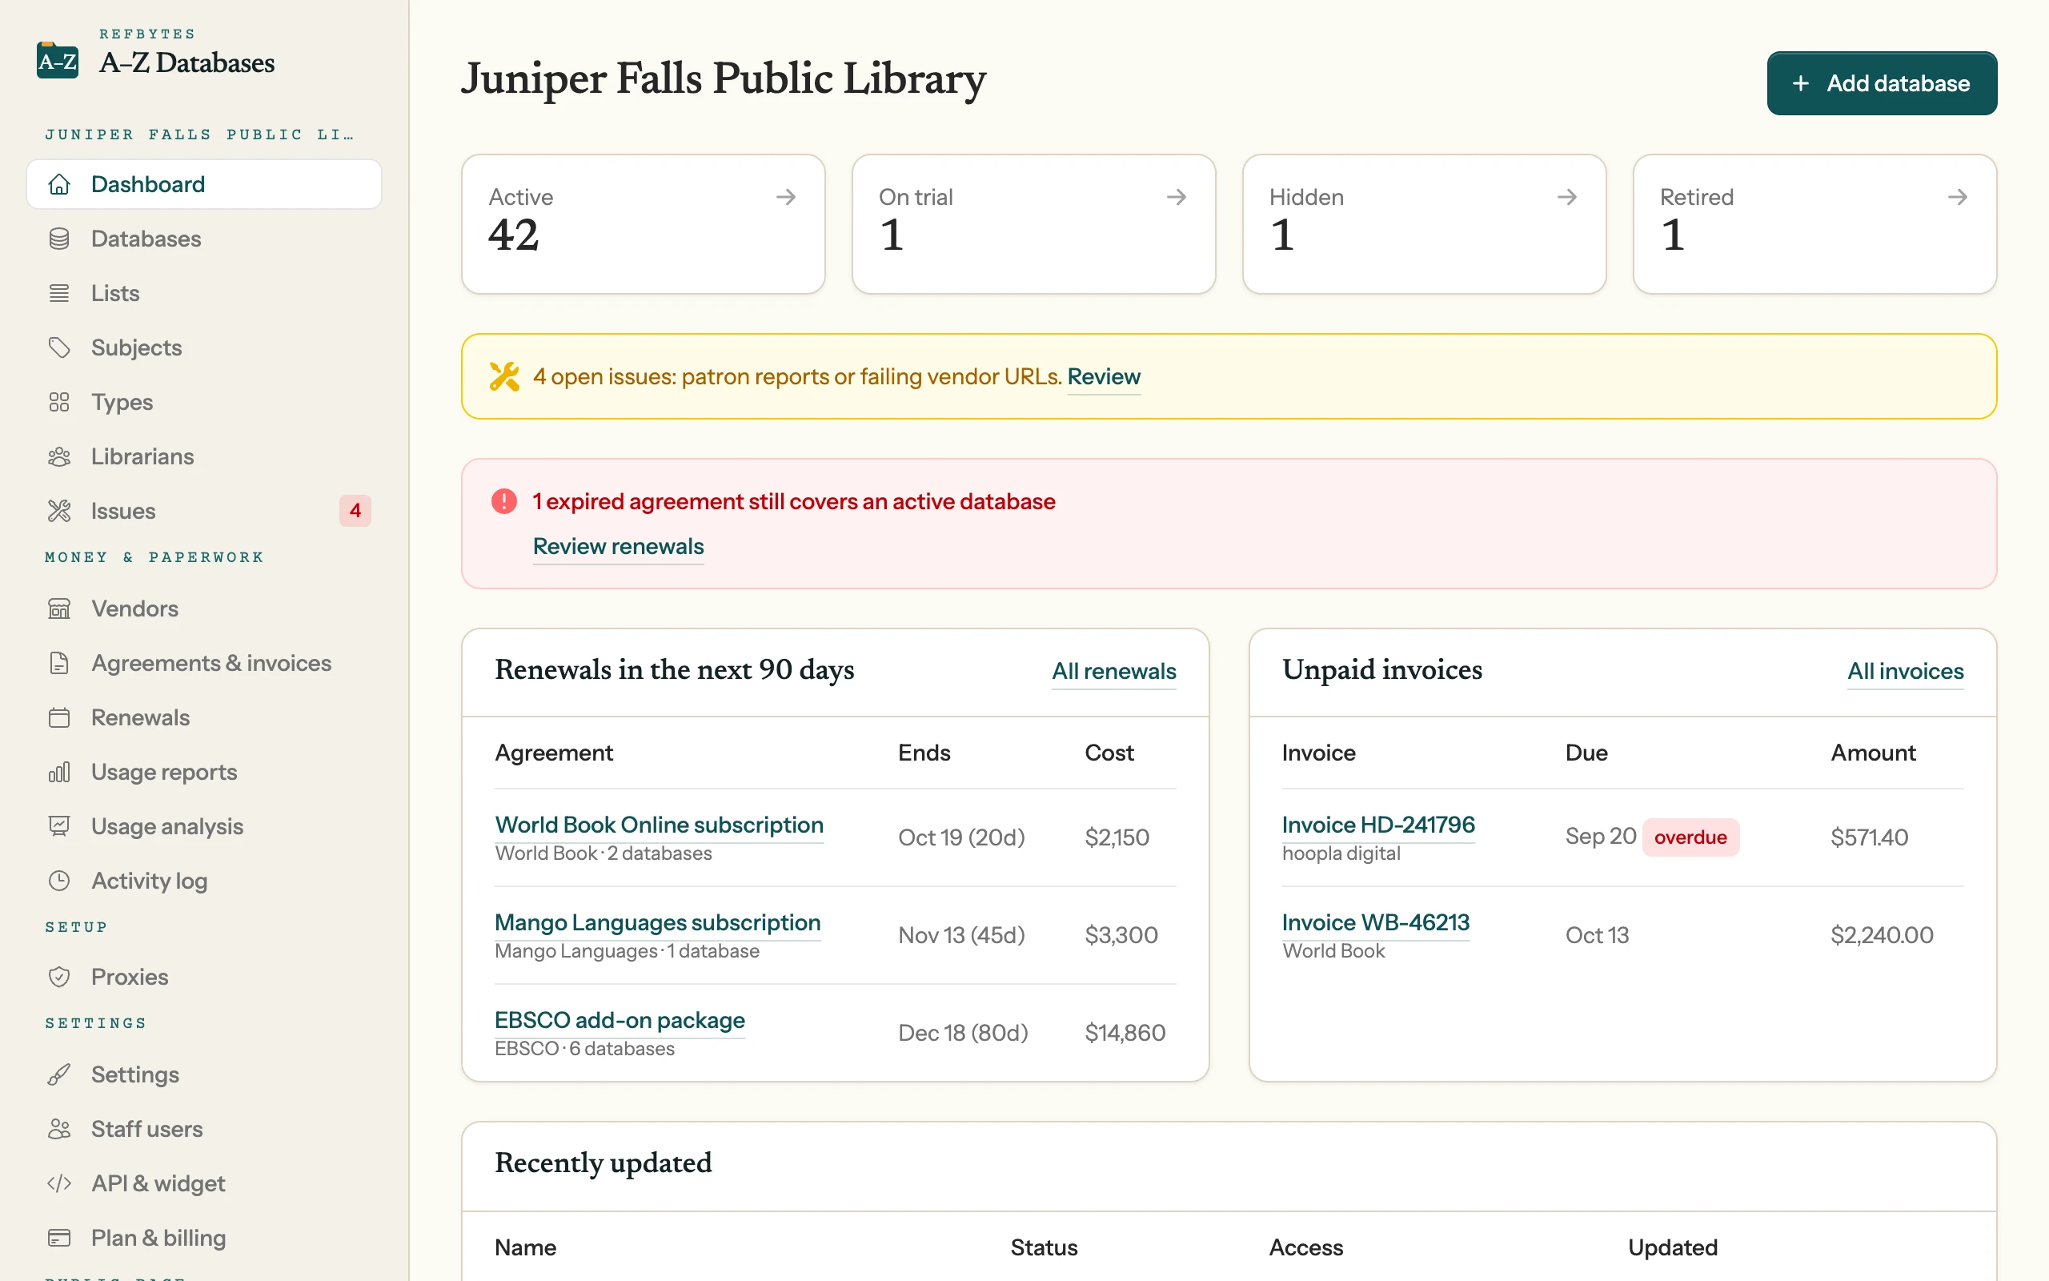Click the A-Z Databases logo icon
The image size is (2049, 1281).
[x=58, y=60]
